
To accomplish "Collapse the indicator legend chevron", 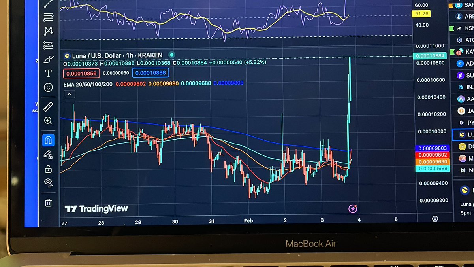I will click(x=69, y=94).
